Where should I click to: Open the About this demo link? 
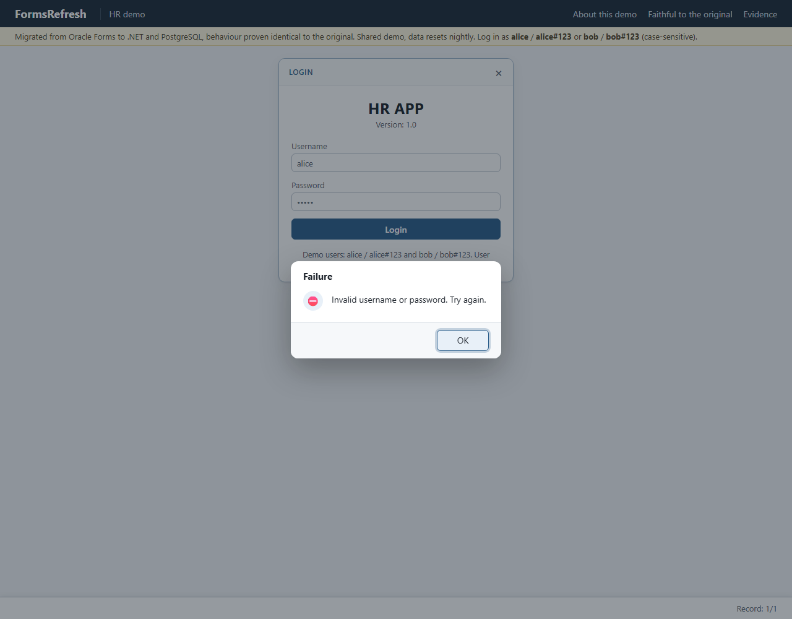(605, 14)
